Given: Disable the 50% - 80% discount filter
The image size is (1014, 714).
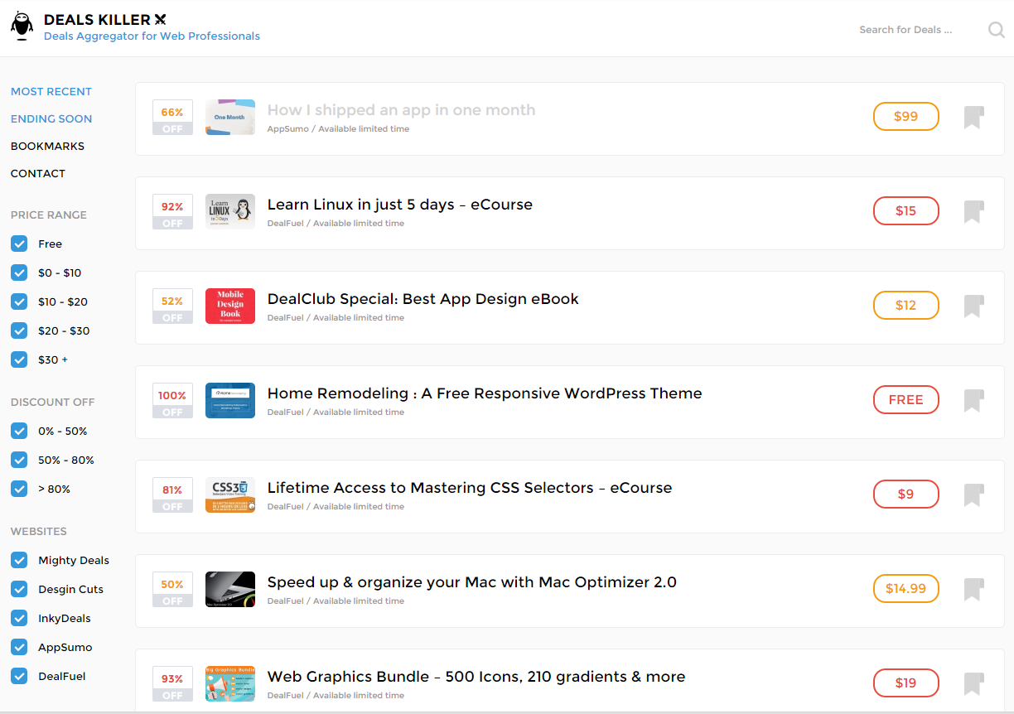Looking at the screenshot, I should tap(19, 460).
